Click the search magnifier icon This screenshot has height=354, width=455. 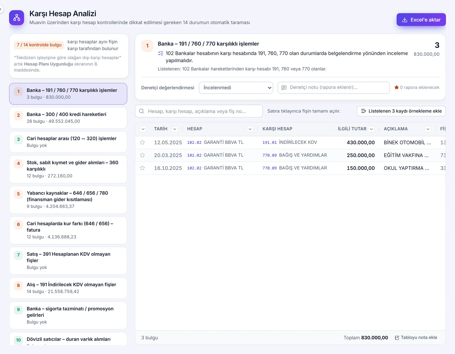(141, 111)
